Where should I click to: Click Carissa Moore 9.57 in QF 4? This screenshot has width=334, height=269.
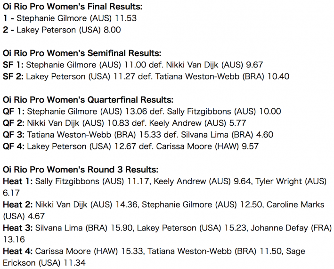click(x=207, y=147)
